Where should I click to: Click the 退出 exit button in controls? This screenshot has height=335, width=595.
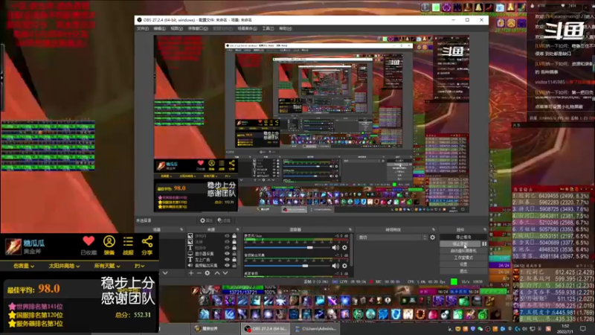coord(463,271)
